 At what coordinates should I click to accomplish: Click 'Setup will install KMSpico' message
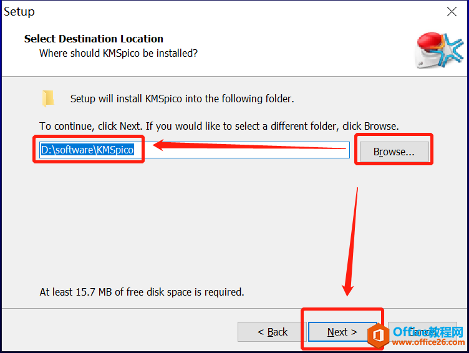(182, 99)
